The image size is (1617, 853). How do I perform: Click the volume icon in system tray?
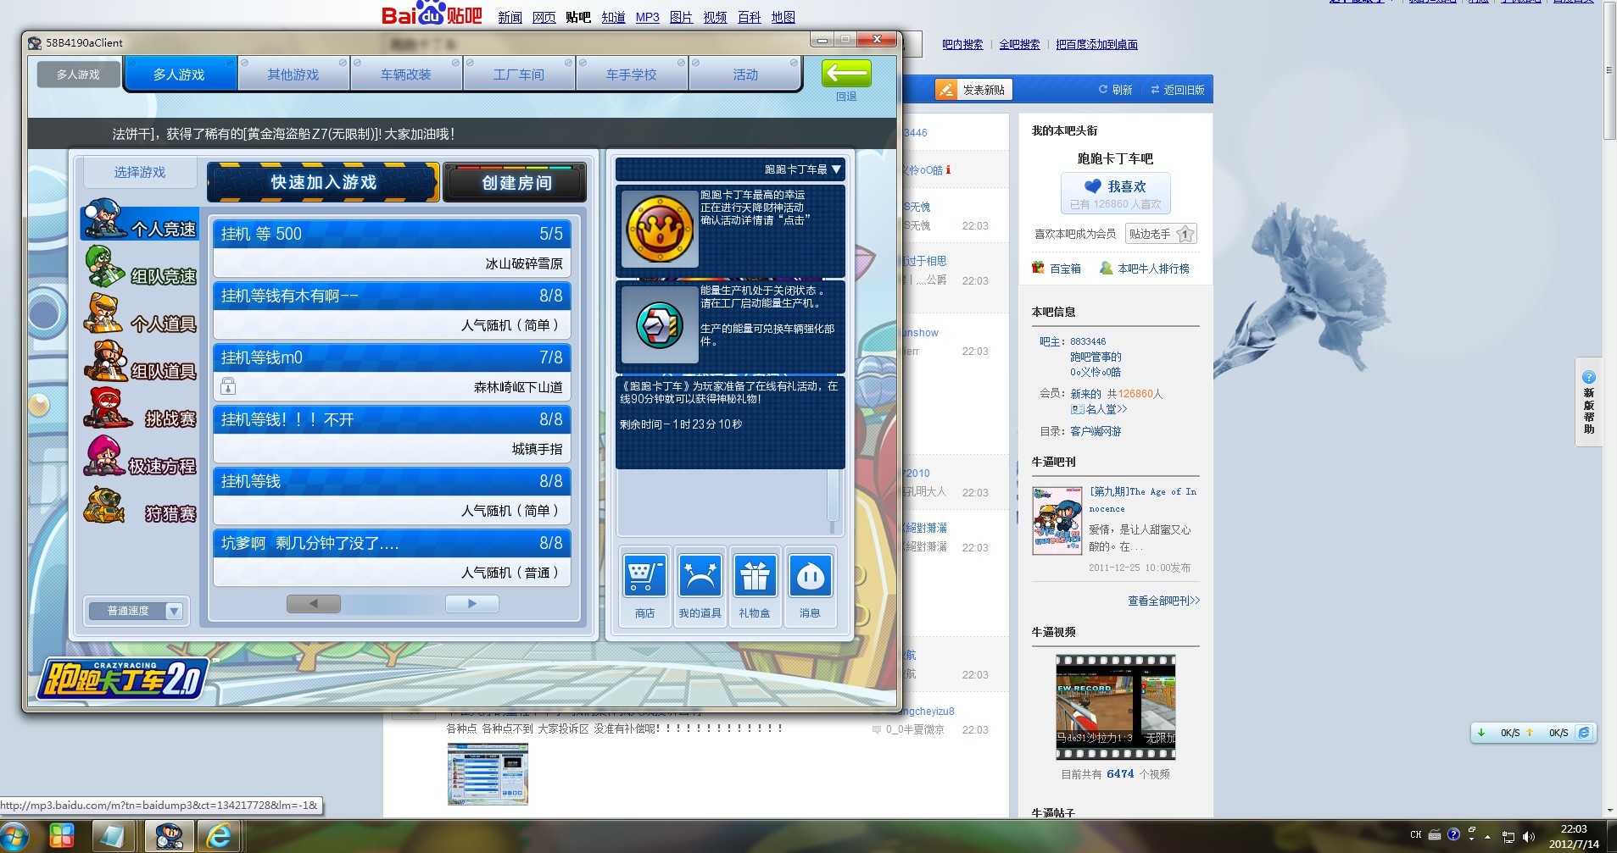click(x=1529, y=837)
